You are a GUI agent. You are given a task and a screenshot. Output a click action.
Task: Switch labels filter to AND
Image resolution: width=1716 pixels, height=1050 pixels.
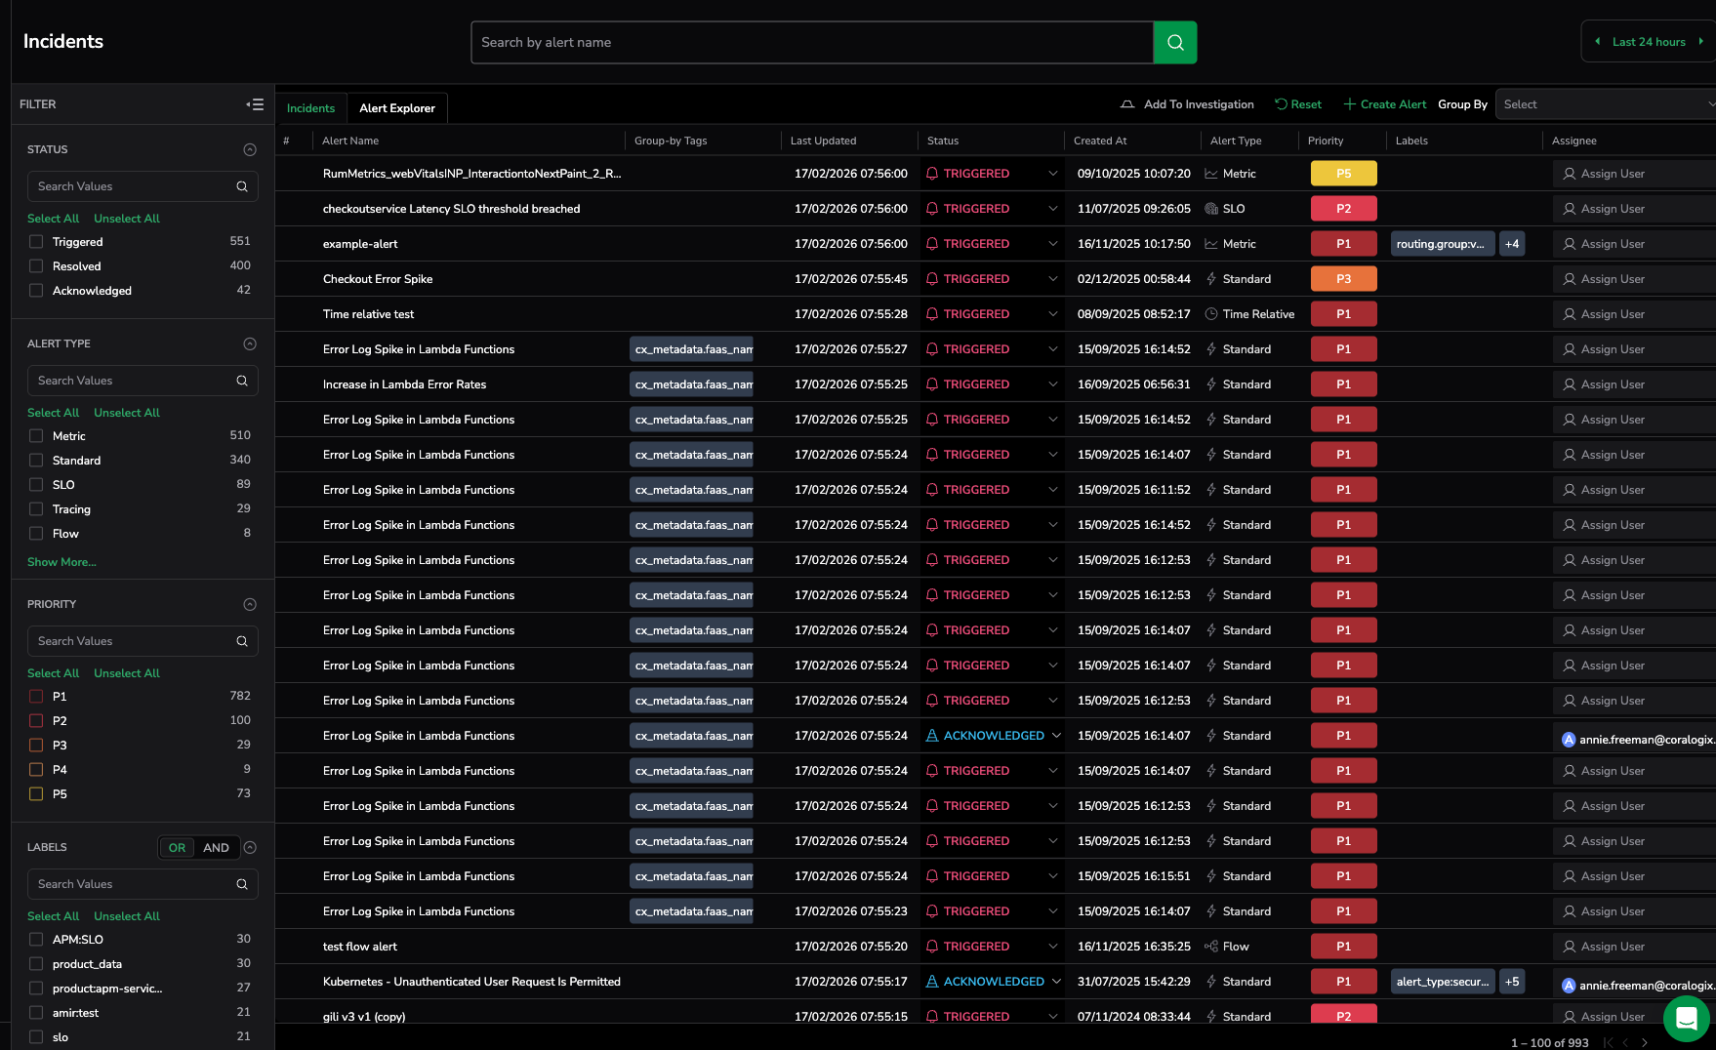216,848
